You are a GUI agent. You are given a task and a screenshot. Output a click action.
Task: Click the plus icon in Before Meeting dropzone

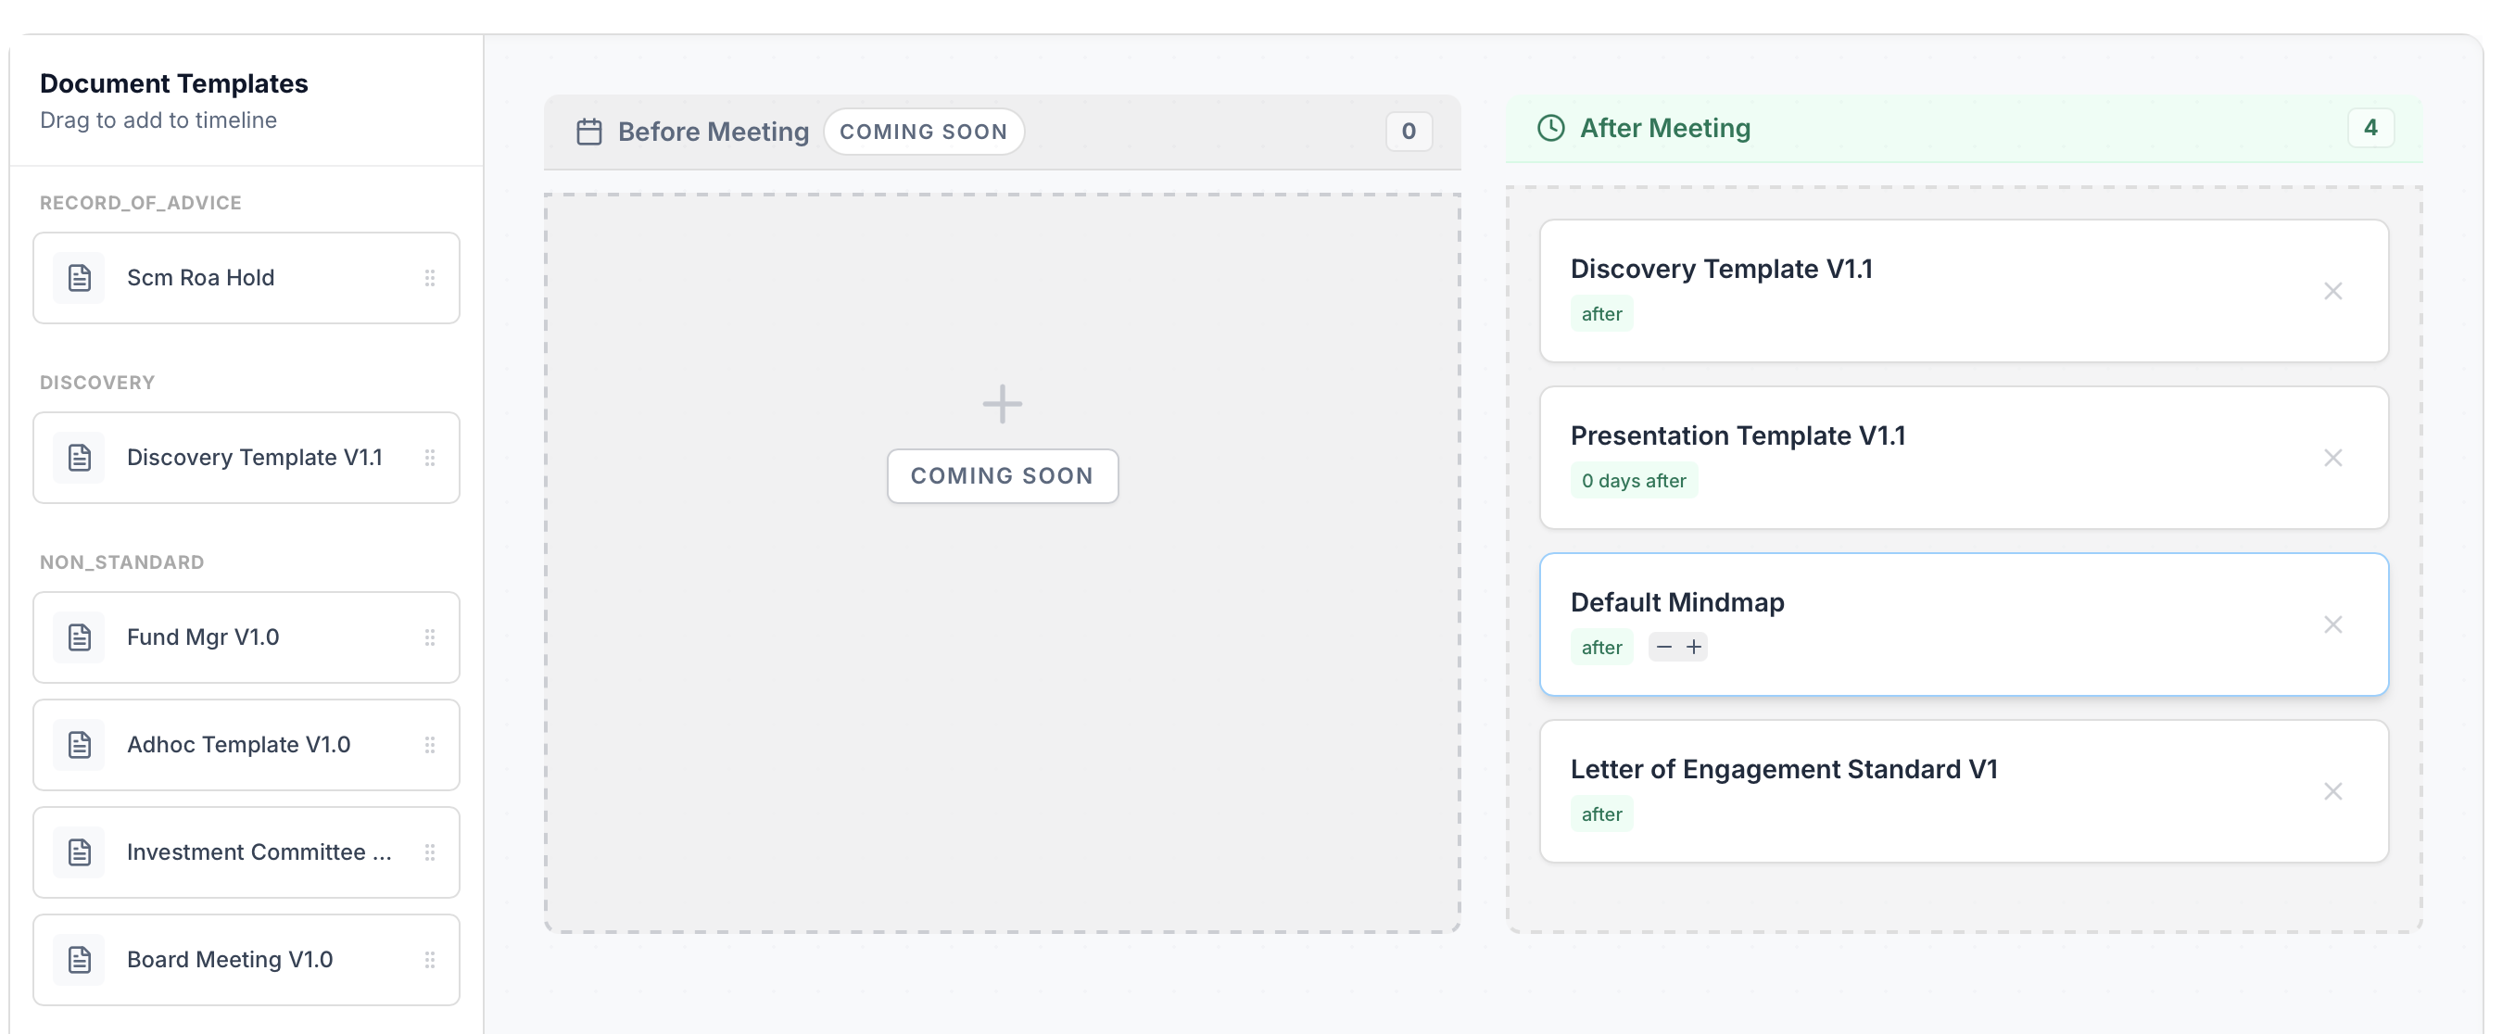(1002, 404)
